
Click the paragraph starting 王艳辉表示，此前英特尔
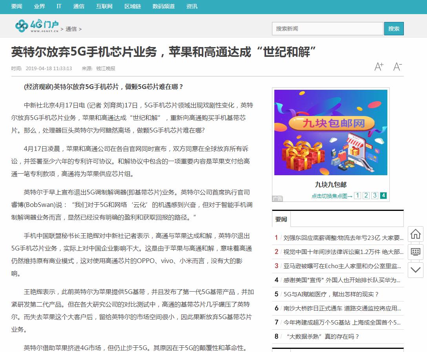click(132, 311)
